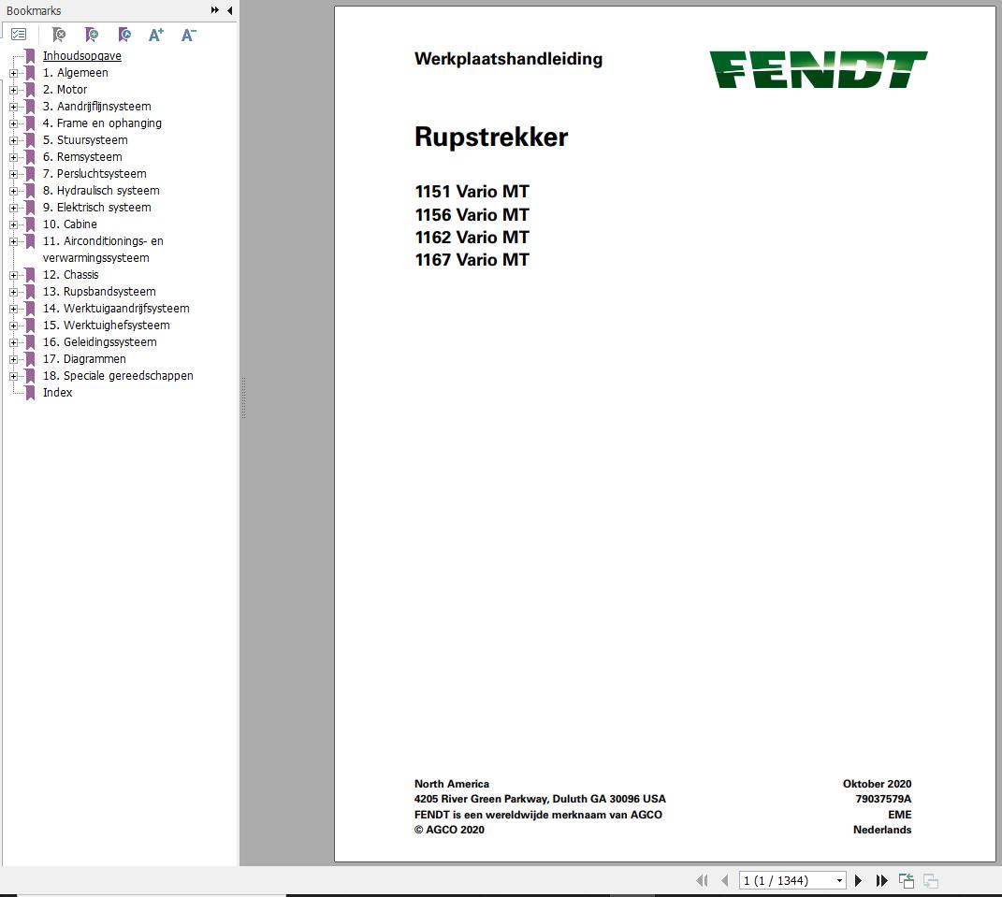Expand the 17. Diagrammen bookmark

pos(13,360)
